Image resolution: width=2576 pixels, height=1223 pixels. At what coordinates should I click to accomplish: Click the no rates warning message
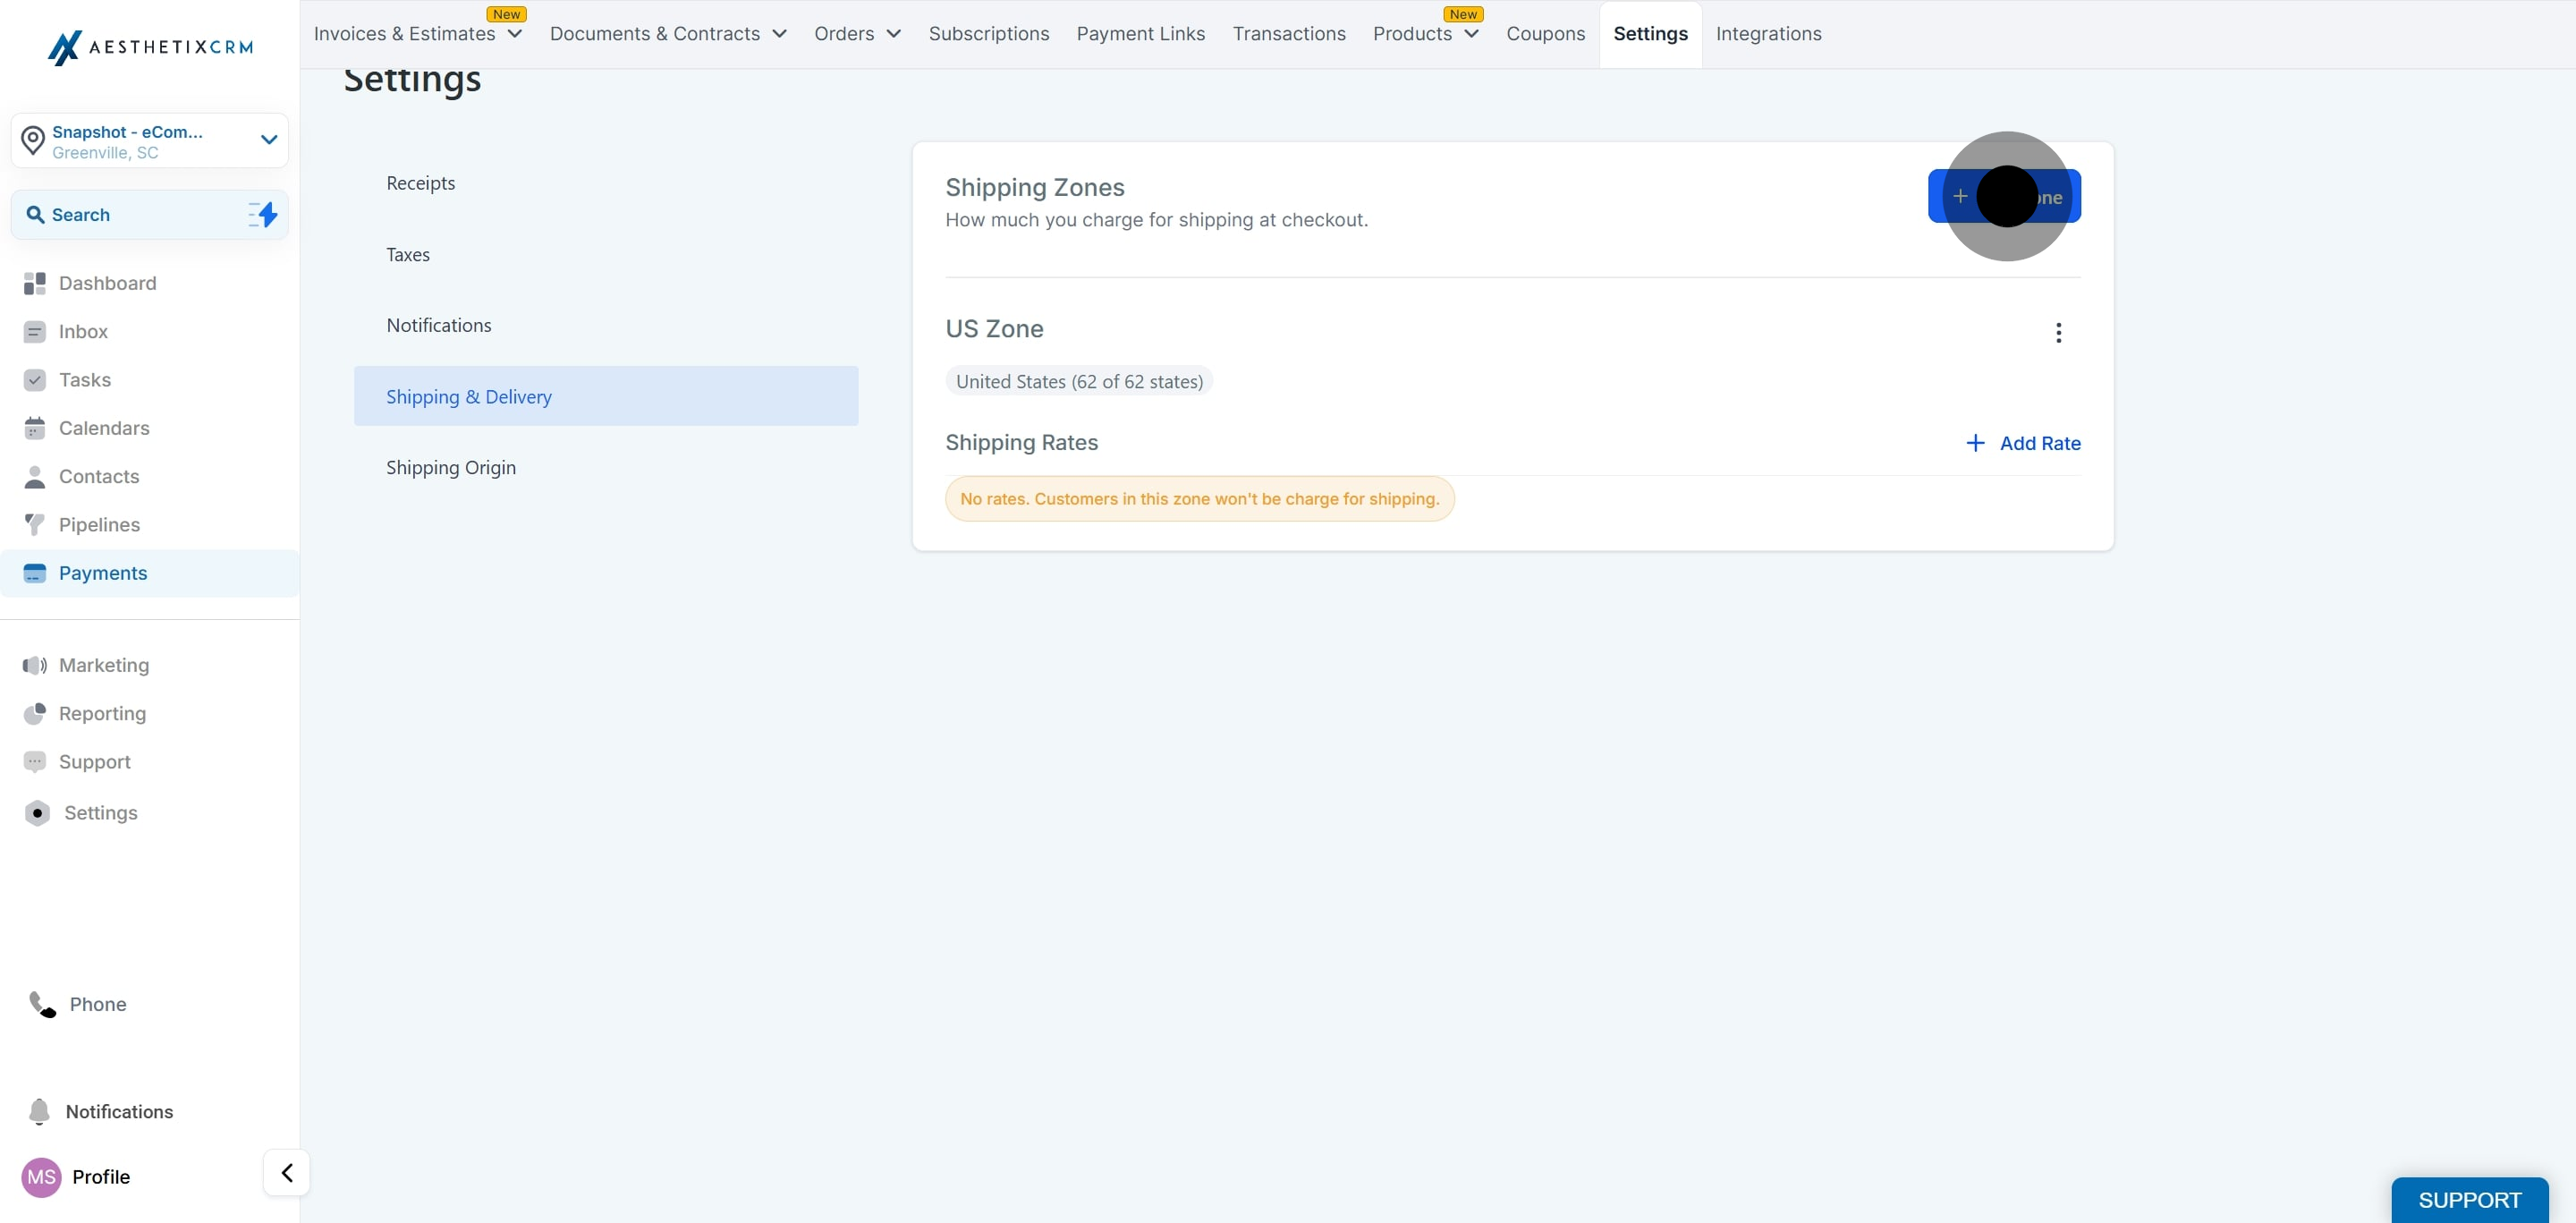click(x=1199, y=498)
